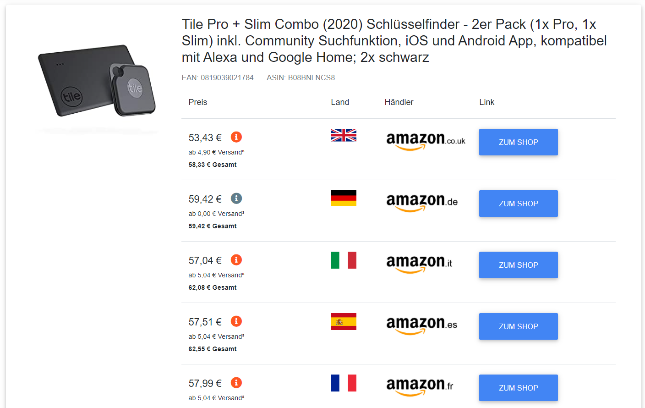645x408 pixels.
Task: Go to the amazon.it shop button
Action: [518, 265]
